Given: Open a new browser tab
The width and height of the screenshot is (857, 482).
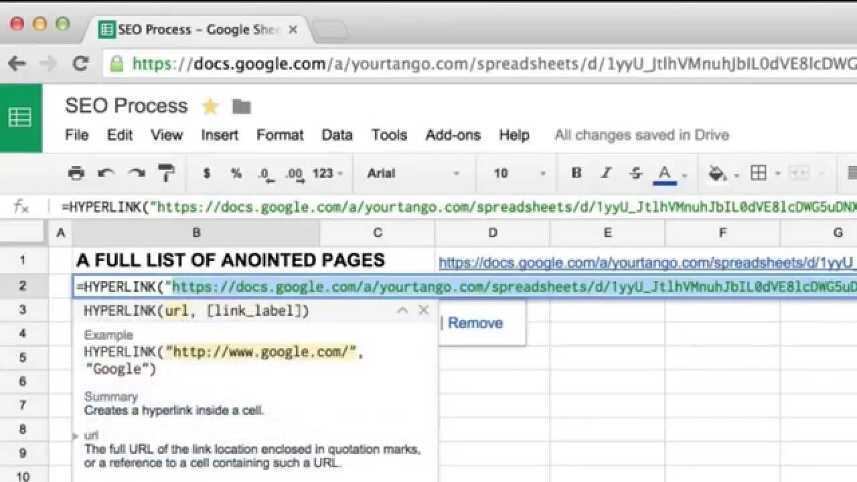Looking at the screenshot, I should (329, 29).
